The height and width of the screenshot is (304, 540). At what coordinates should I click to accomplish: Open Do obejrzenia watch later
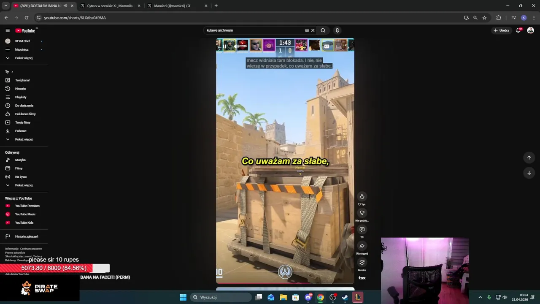click(24, 106)
